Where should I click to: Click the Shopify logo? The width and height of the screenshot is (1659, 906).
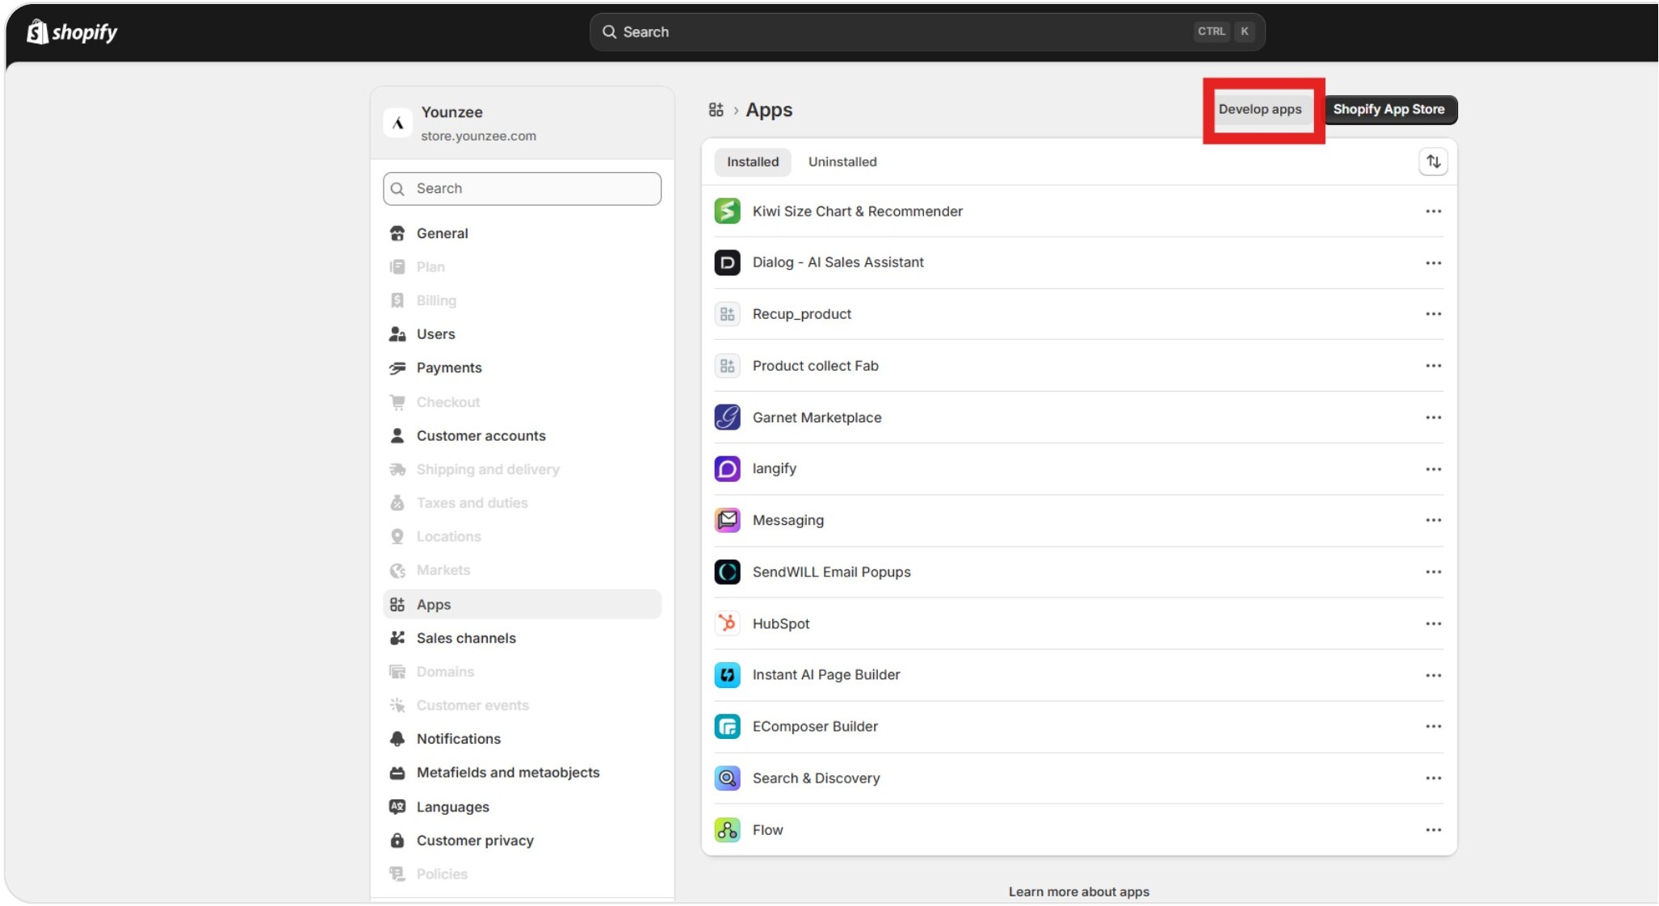coord(72,32)
